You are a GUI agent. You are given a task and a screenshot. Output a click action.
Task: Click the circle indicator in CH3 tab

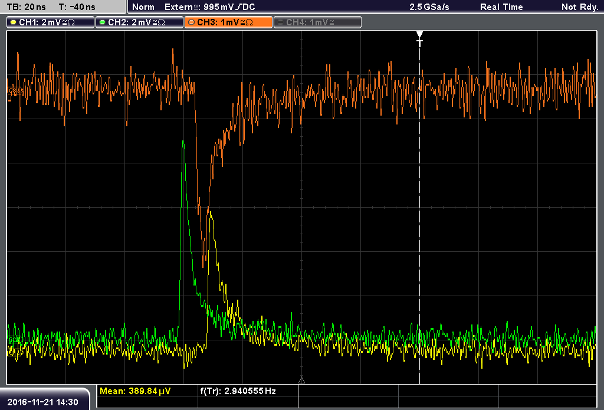[x=192, y=22]
